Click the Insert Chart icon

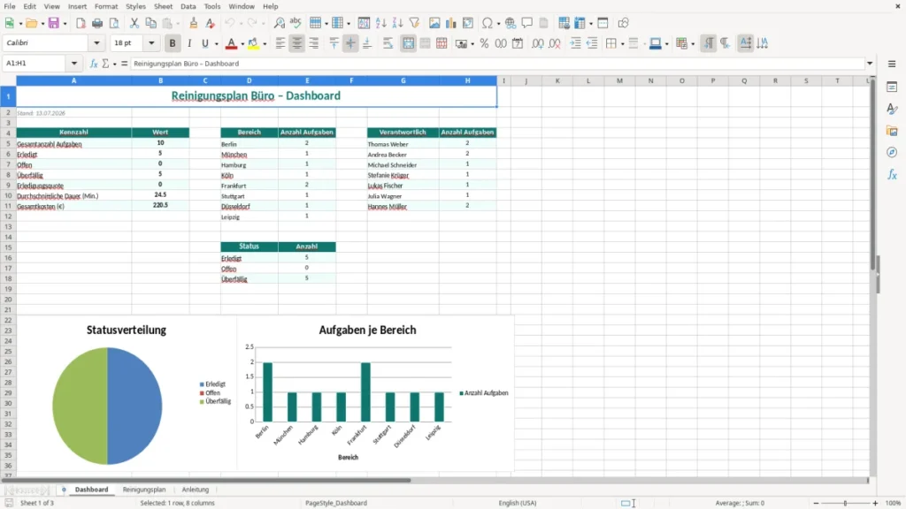coord(450,23)
